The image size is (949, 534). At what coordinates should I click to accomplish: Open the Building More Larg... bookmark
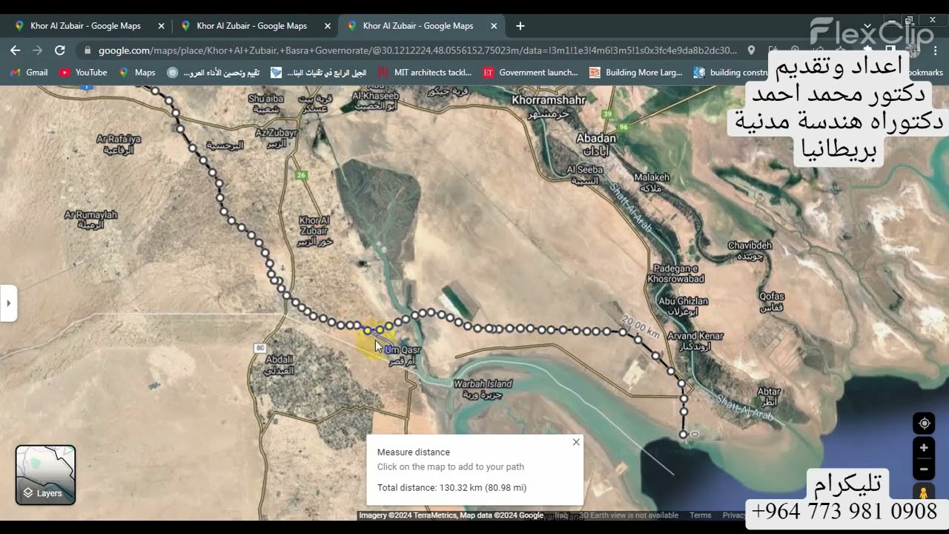pyautogui.click(x=636, y=73)
